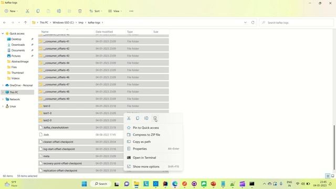336x189 pixels.
Task: Sort by the Name column header
Action: pos(45,31)
